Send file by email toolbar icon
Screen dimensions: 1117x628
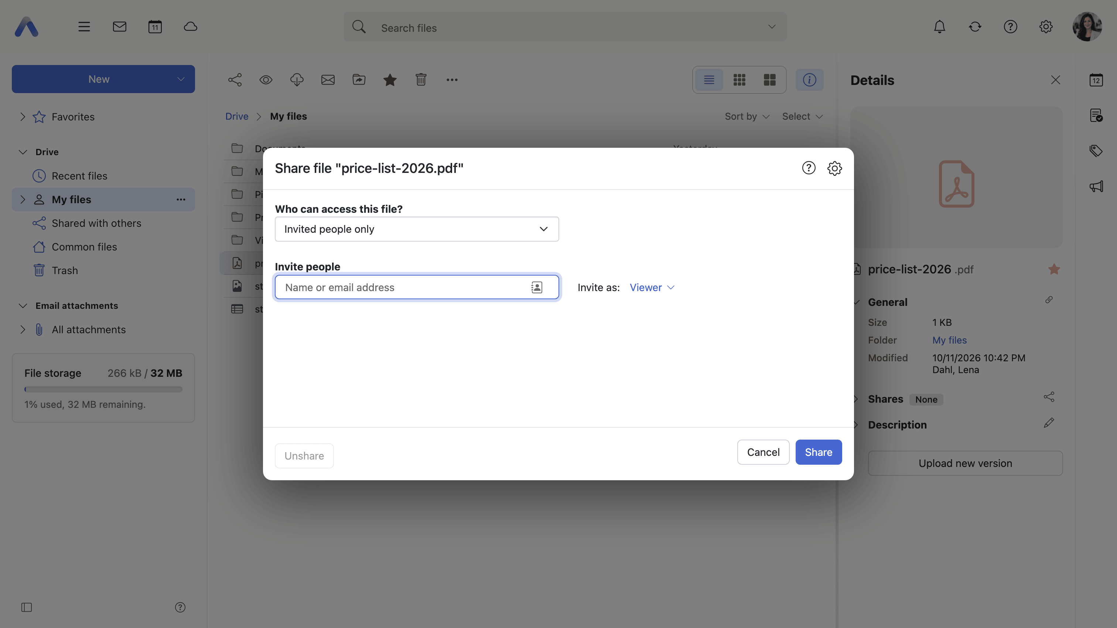(328, 80)
